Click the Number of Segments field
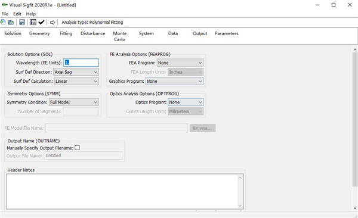Image resolution: width=358 pixels, height=218 pixels. 81,111
